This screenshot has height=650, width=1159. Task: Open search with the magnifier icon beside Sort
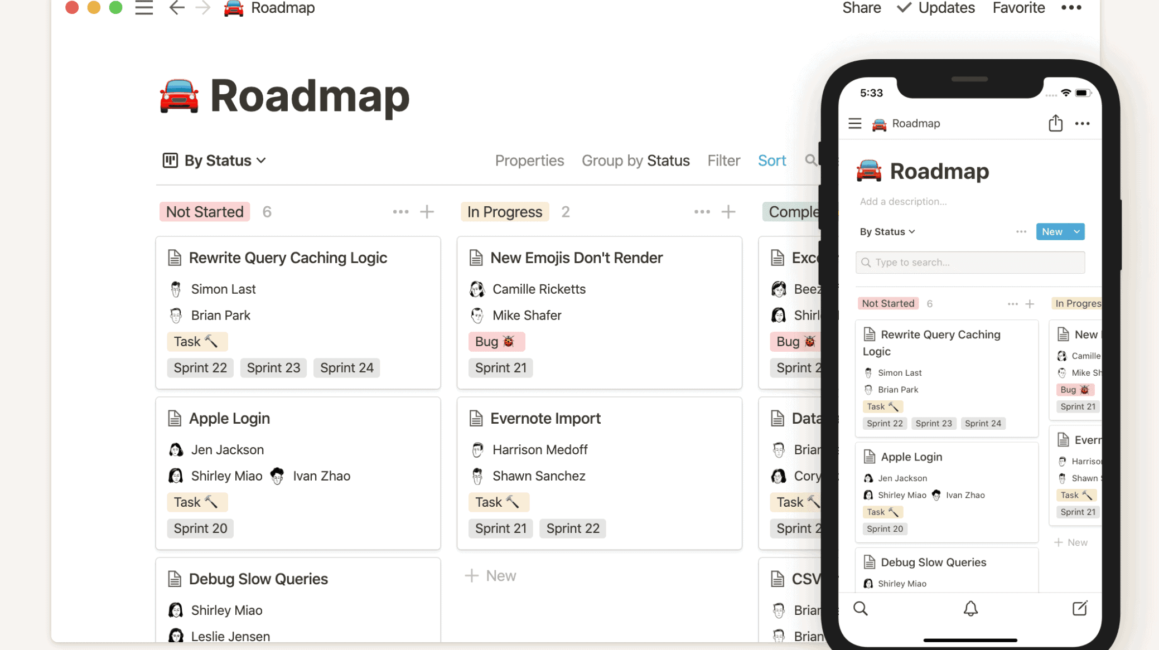(812, 161)
